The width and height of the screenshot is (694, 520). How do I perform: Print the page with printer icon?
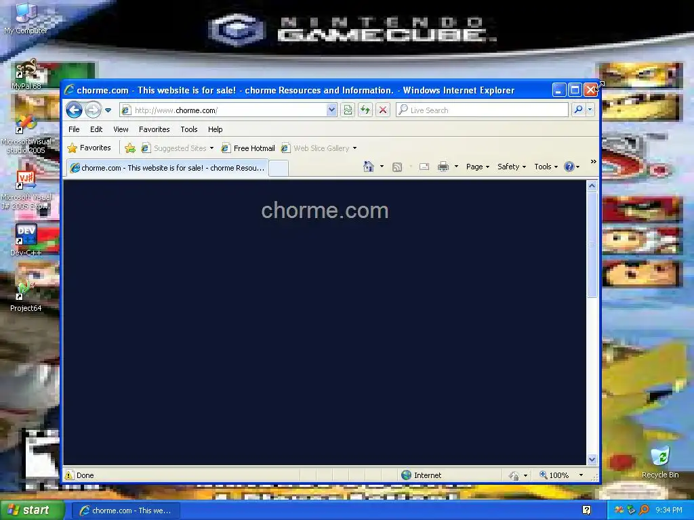pyautogui.click(x=443, y=167)
